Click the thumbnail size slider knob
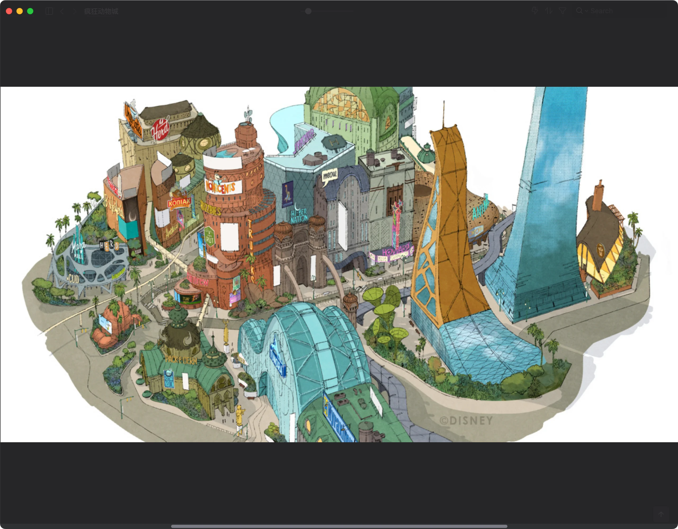Image resolution: width=678 pixels, height=529 pixels. pyautogui.click(x=308, y=11)
